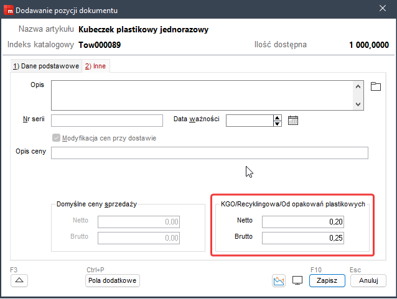The height and width of the screenshot is (299, 397).
Task: Click into the Nr serii field
Action: pyautogui.click(x=107, y=121)
